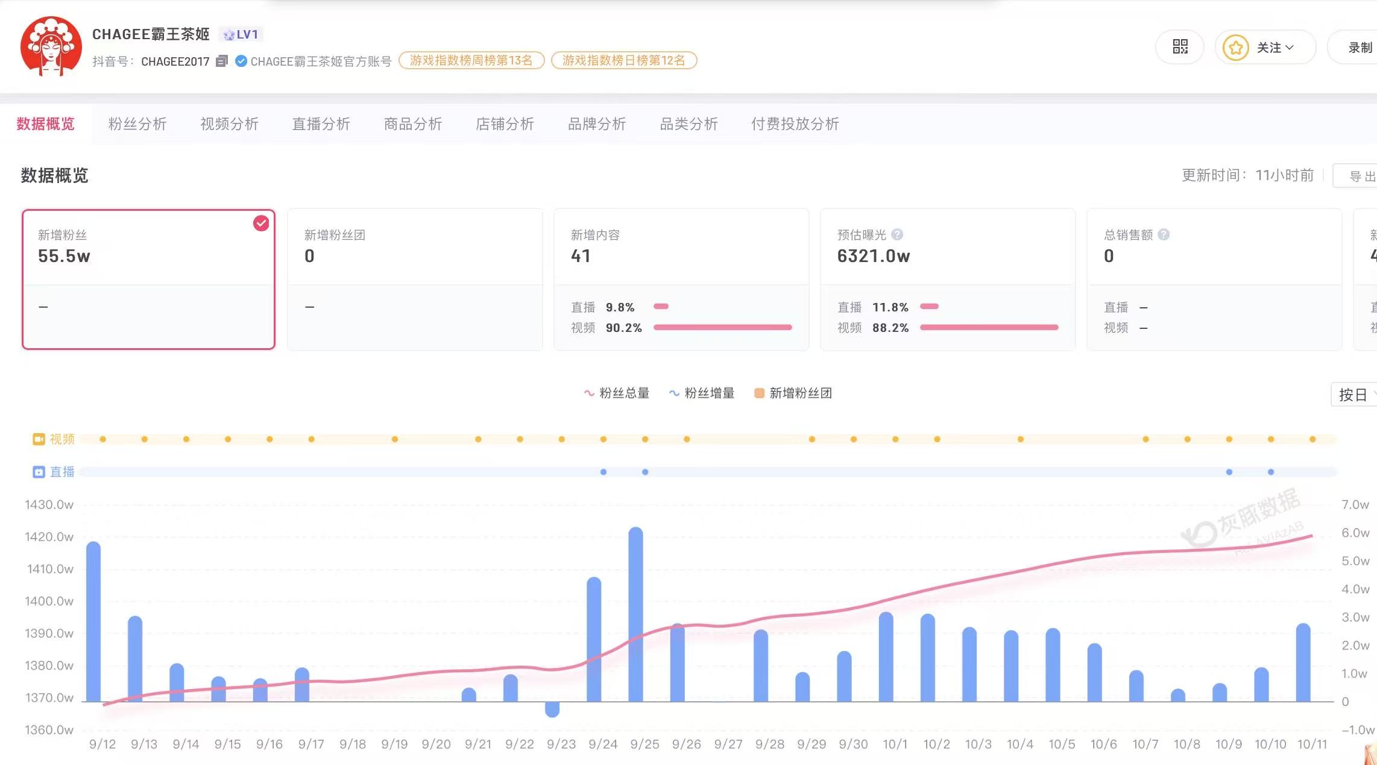Click help icon next to 预估曝光
This screenshot has height=765, width=1377.
point(897,234)
